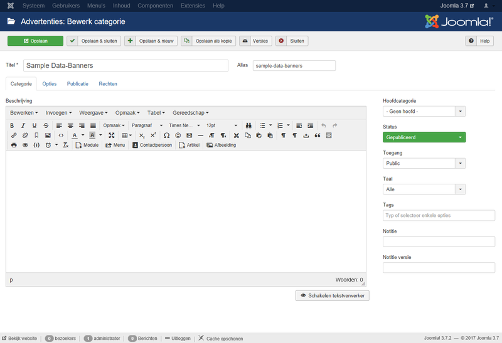Apply the text color button
The width and height of the screenshot is (502, 343).
75,135
